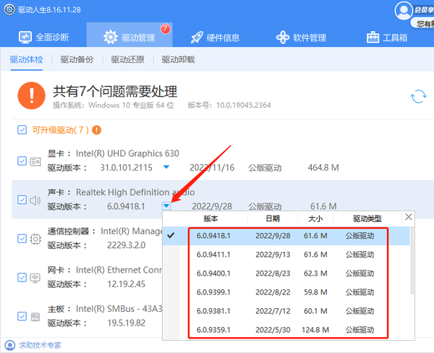This screenshot has height=353, width=434.
Task: Click the member avatar icon
Action: [x=404, y=10]
